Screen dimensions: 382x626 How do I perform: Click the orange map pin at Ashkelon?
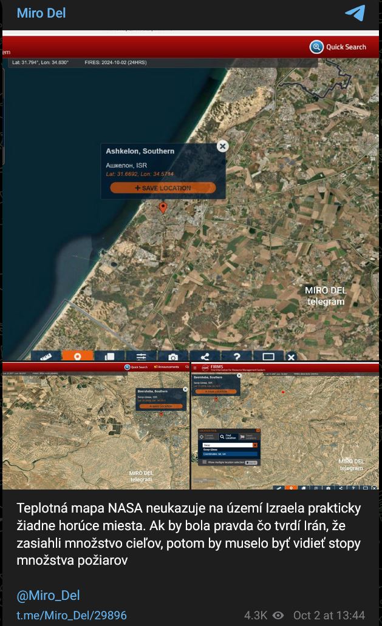(163, 208)
